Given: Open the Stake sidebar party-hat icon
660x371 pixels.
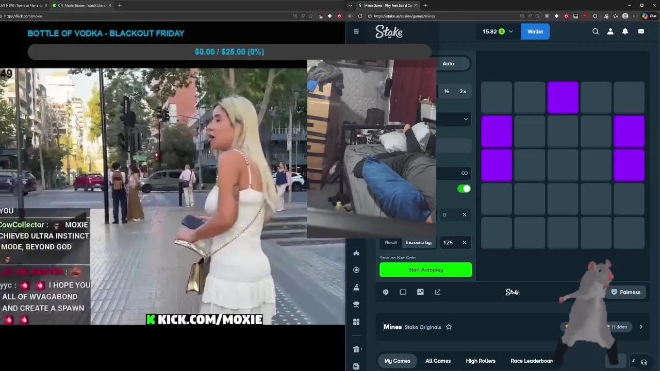Looking at the screenshot, I should (356, 287).
